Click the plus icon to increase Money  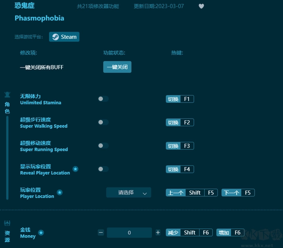click(158, 232)
